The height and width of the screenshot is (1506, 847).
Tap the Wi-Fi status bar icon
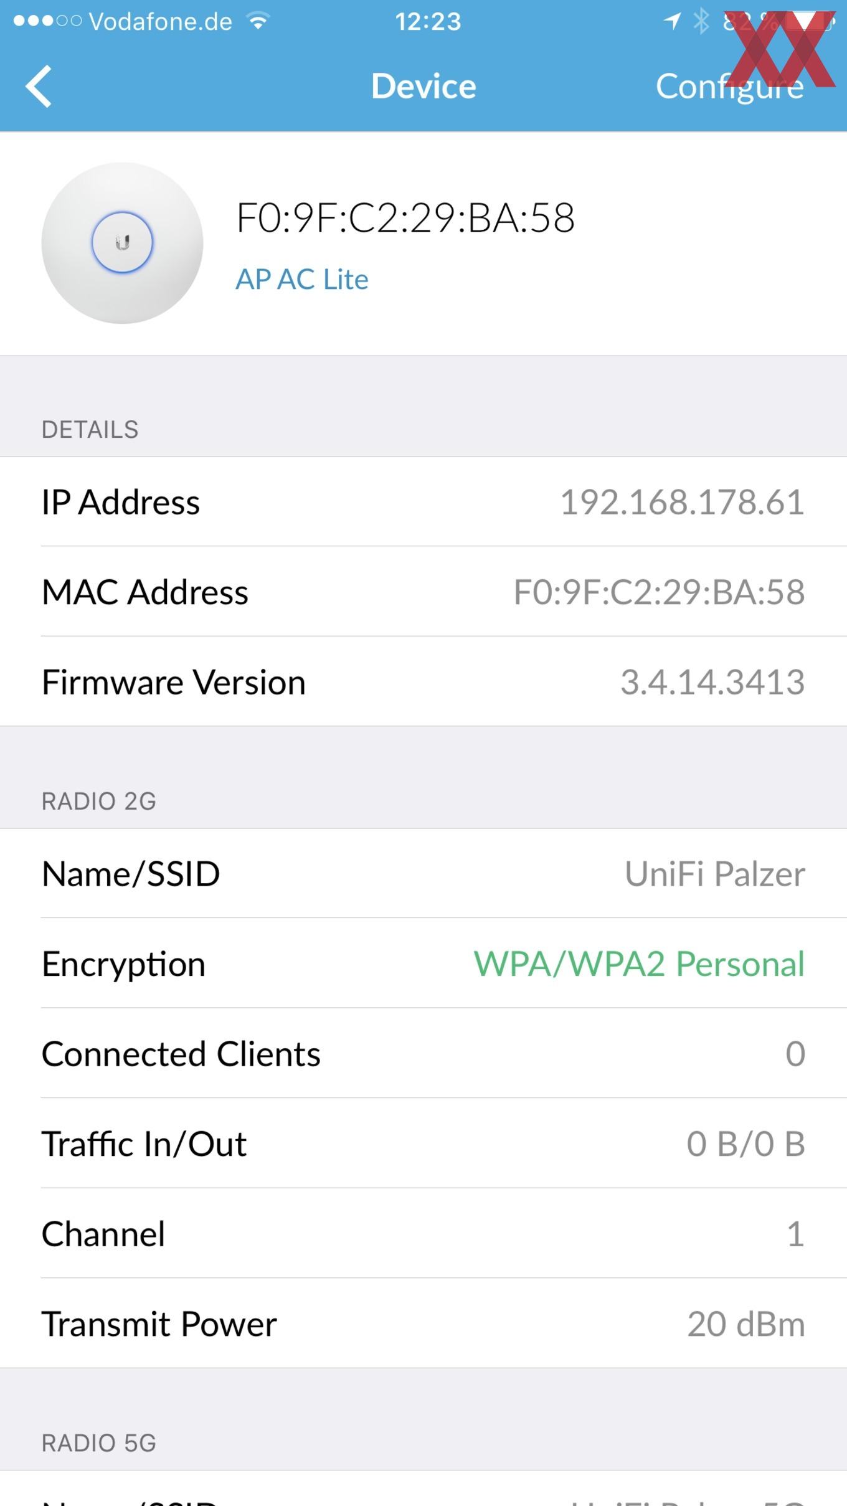point(257,22)
